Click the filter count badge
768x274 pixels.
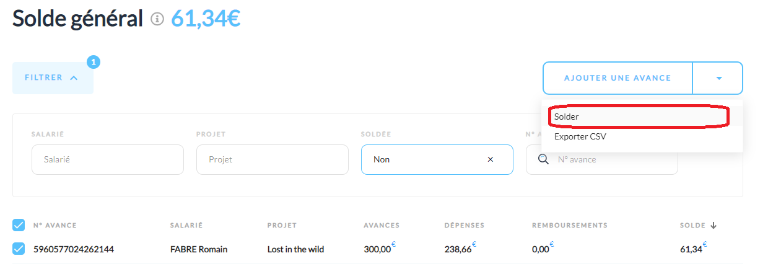pos(94,62)
